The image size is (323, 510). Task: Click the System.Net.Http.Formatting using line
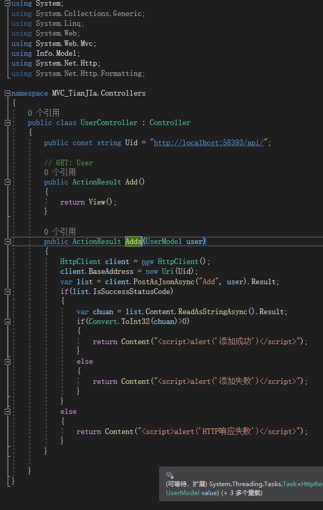pyautogui.click(x=78, y=73)
